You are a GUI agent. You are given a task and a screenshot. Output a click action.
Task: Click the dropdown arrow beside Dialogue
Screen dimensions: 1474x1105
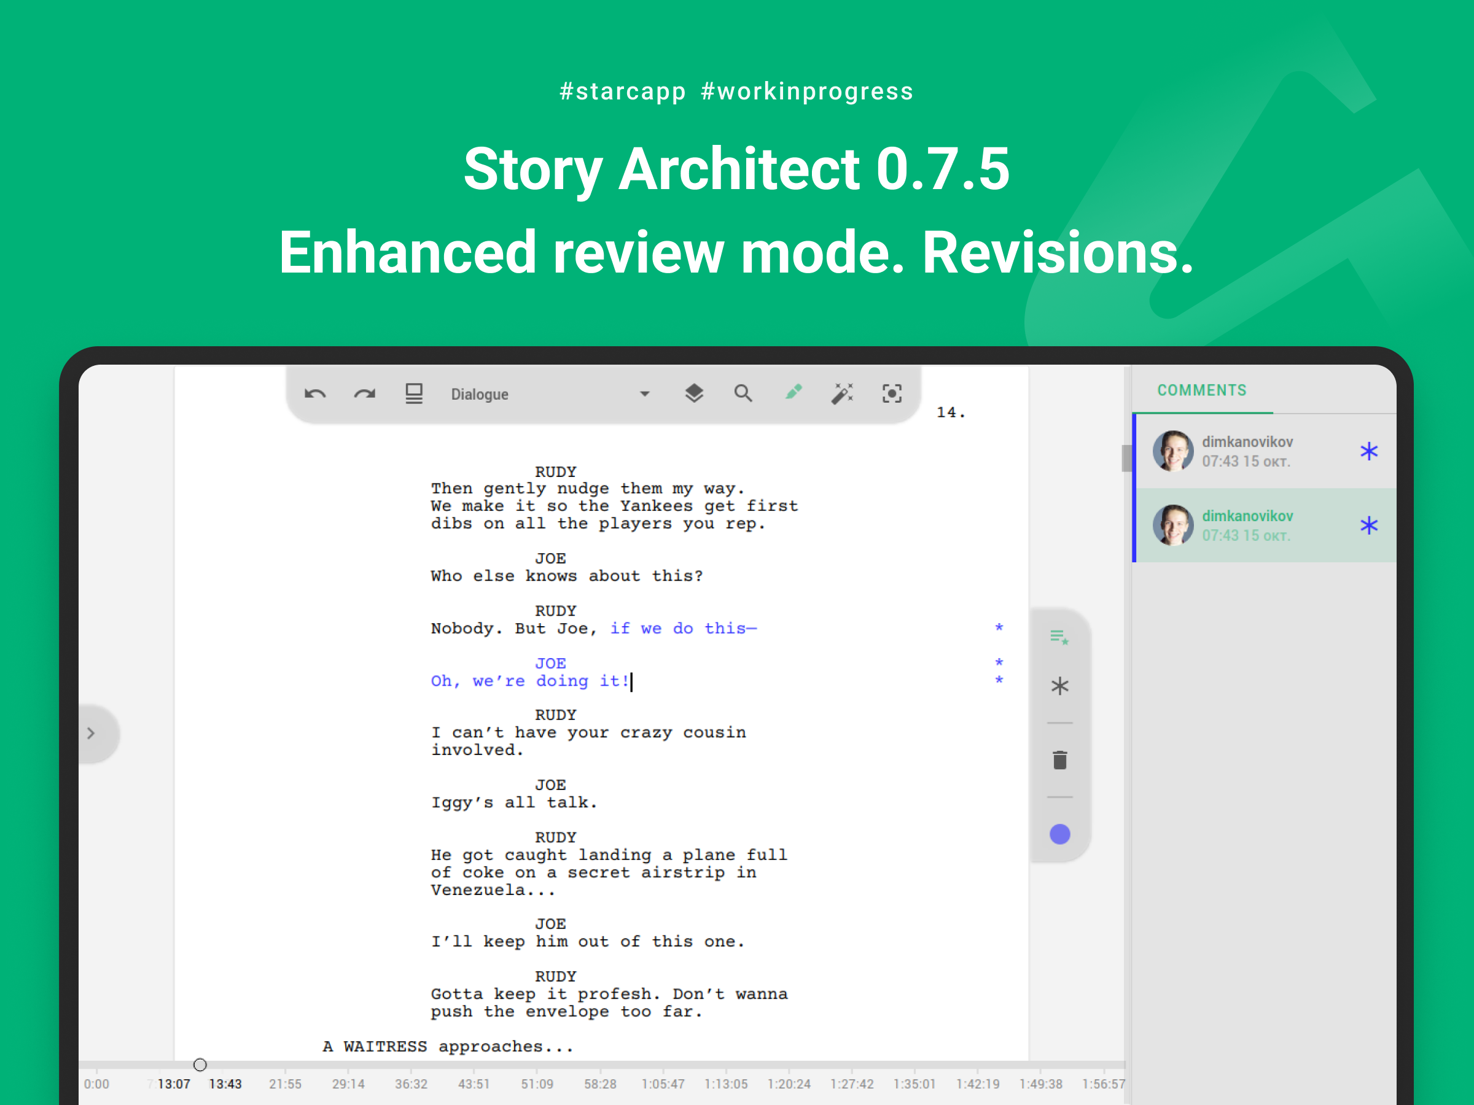[x=644, y=394]
